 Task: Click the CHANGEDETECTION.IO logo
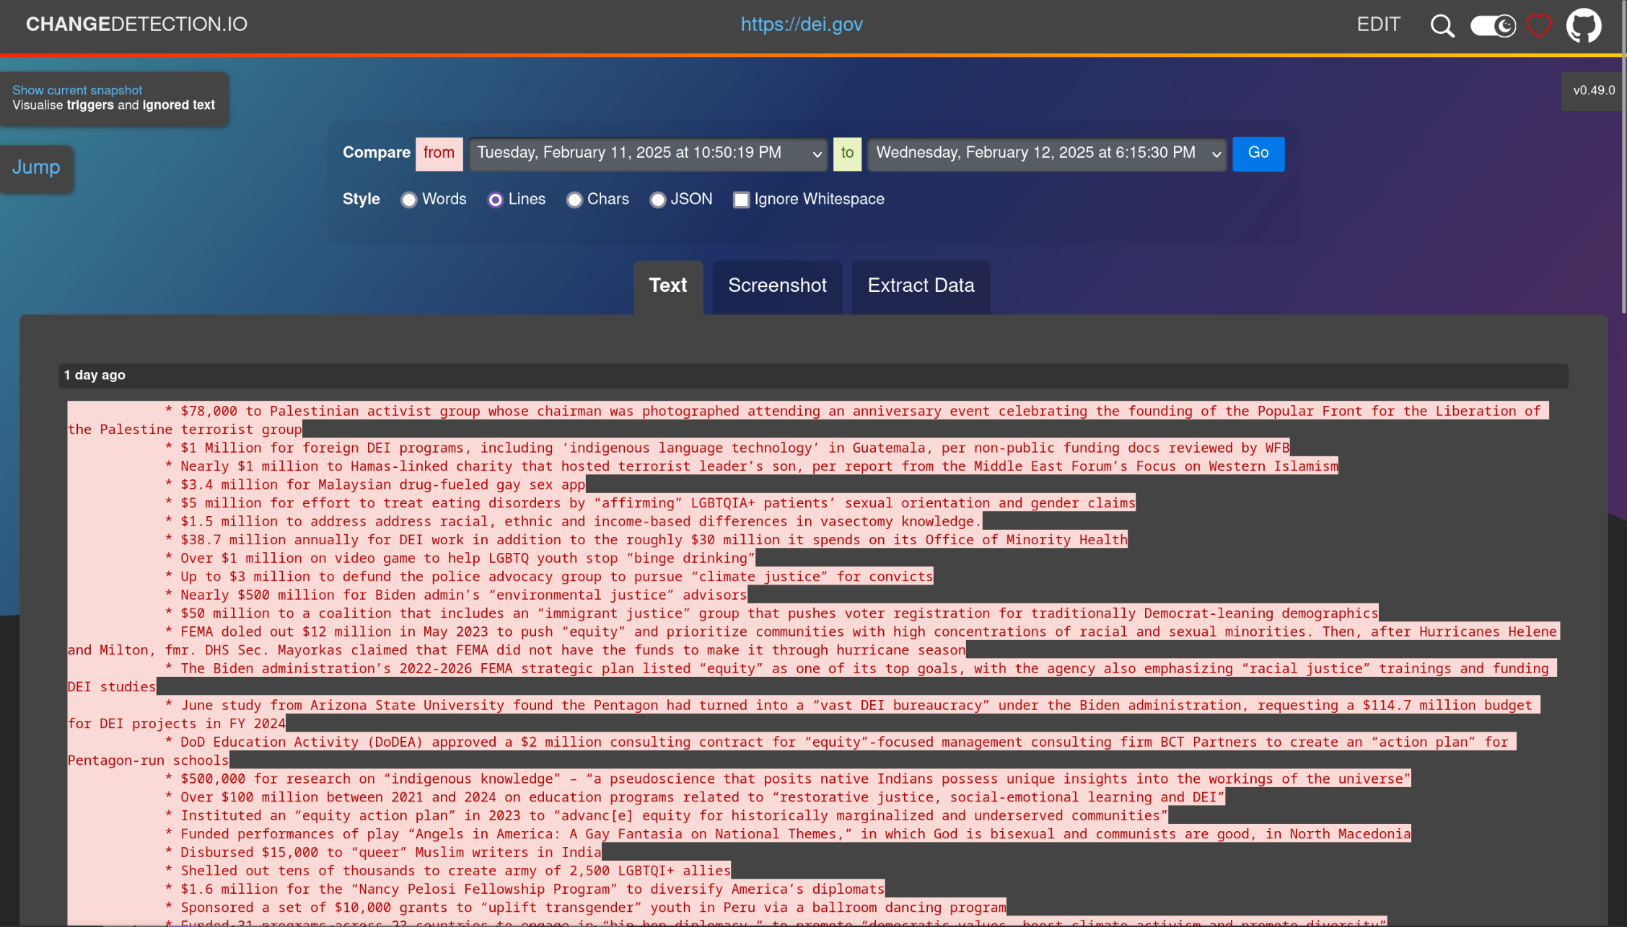(136, 24)
